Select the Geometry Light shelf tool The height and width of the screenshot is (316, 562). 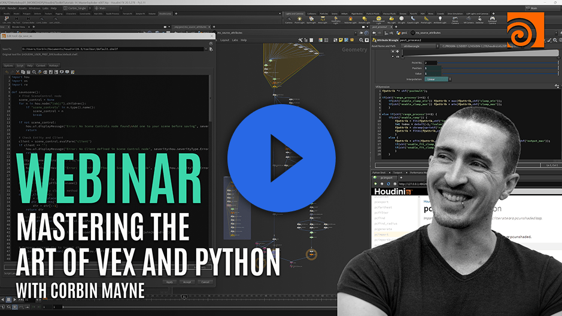click(x=336, y=20)
